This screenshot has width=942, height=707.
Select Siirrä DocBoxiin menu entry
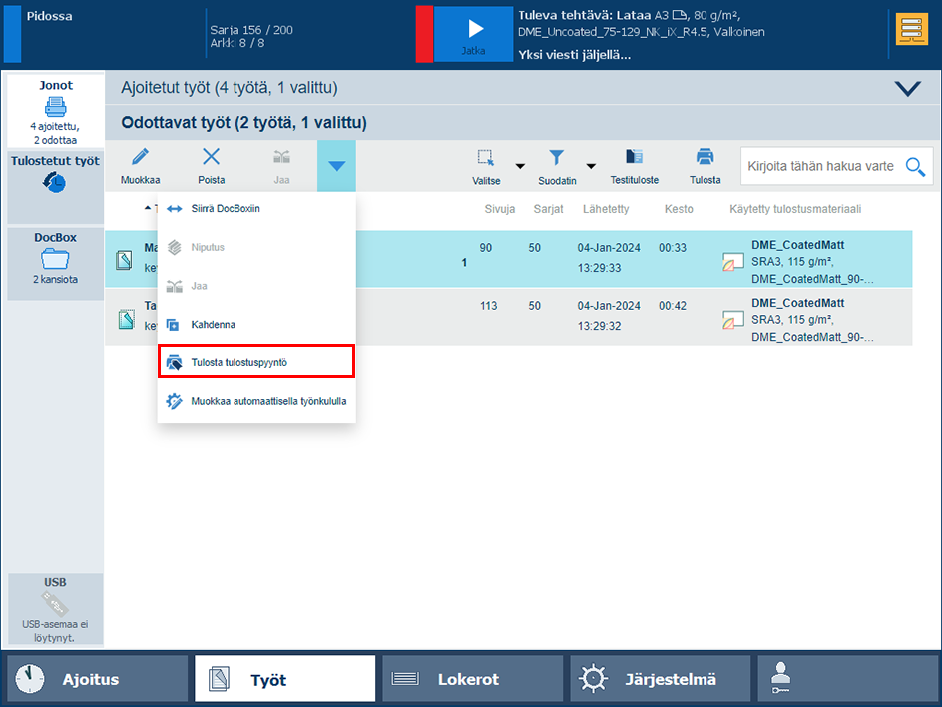256,208
